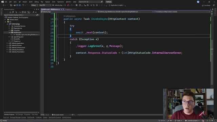Open the File menu
The width and height of the screenshot is (217, 122).
pos(6,2)
